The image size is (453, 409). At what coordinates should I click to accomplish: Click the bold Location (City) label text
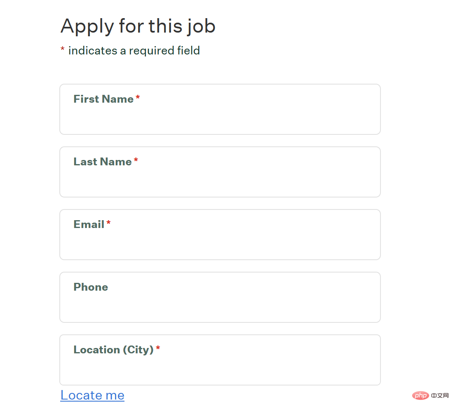pos(113,350)
